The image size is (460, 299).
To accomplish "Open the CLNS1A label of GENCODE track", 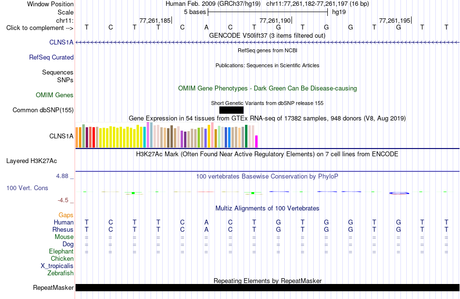I will pos(61,42).
